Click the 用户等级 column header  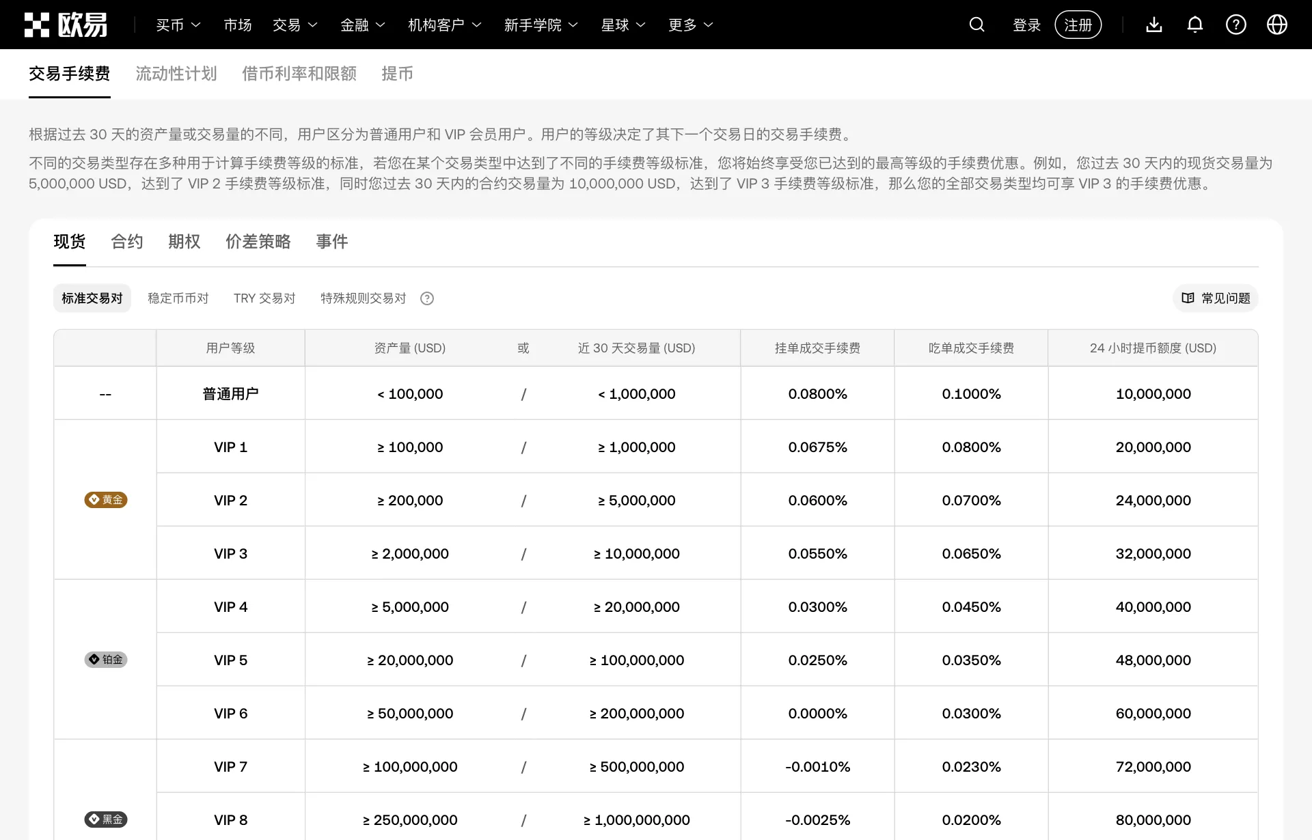coord(231,348)
